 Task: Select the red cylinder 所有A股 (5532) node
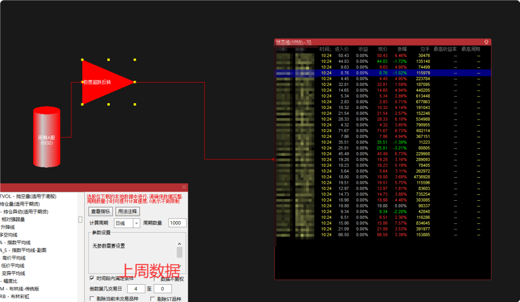coord(47,137)
